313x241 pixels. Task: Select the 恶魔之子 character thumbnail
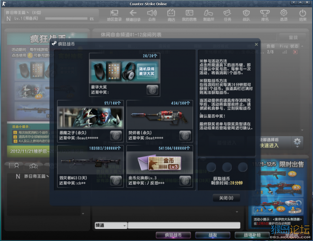(x=90, y=118)
